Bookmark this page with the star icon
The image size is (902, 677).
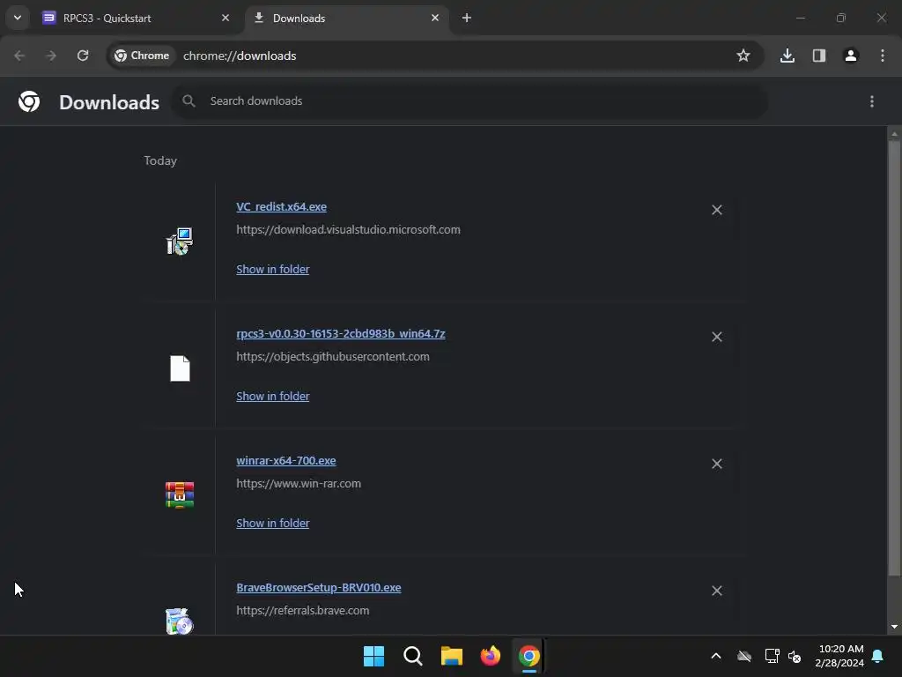[x=743, y=56]
